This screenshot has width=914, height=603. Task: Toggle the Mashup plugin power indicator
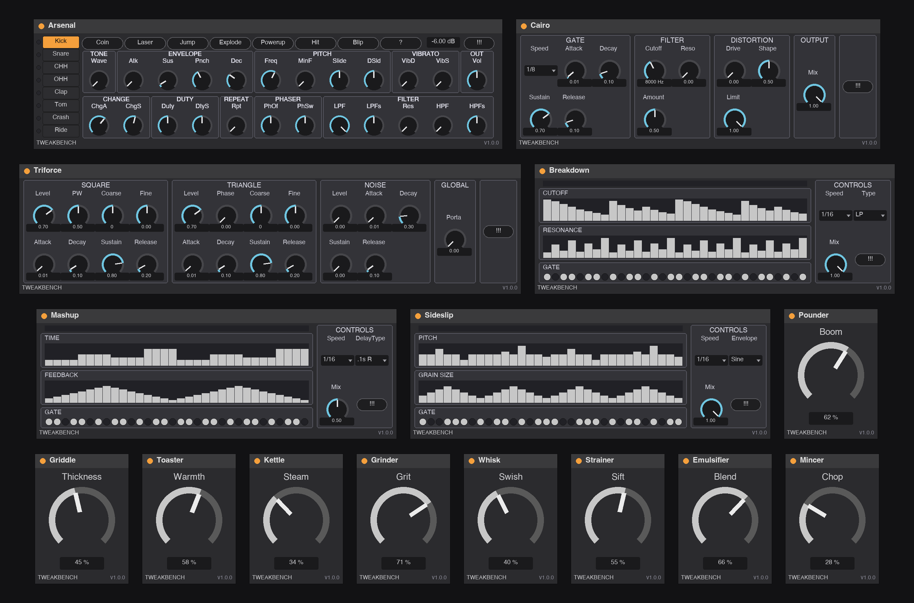click(44, 316)
